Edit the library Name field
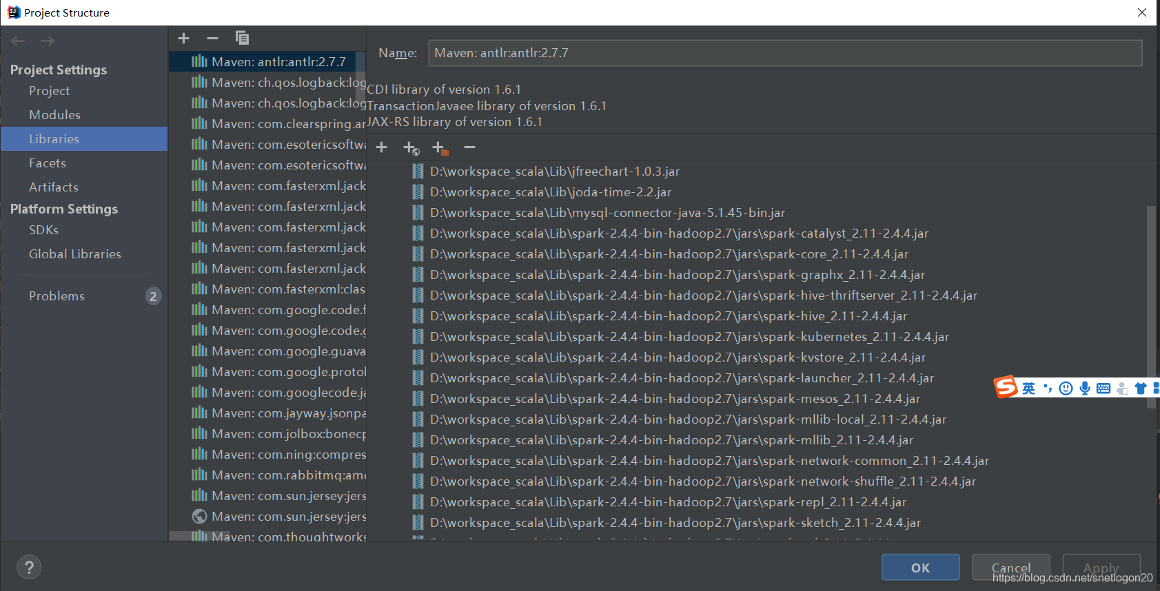Screen dimensions: 1160x591 click(785, 53)
